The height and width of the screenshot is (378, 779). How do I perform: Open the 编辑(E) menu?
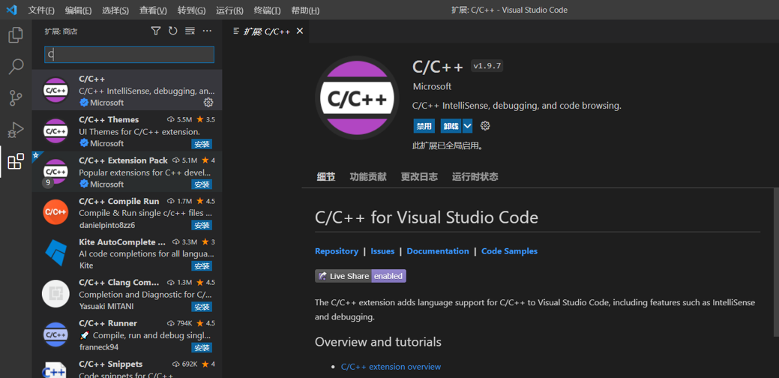(x=78, y=10)
